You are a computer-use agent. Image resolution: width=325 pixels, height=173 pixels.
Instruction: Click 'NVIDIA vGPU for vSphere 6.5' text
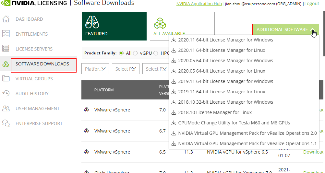pyautogui.click(x=237, y=152)
